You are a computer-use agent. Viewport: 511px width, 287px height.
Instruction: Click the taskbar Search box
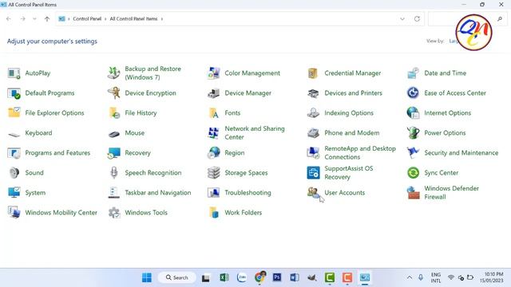coord(177,277)
